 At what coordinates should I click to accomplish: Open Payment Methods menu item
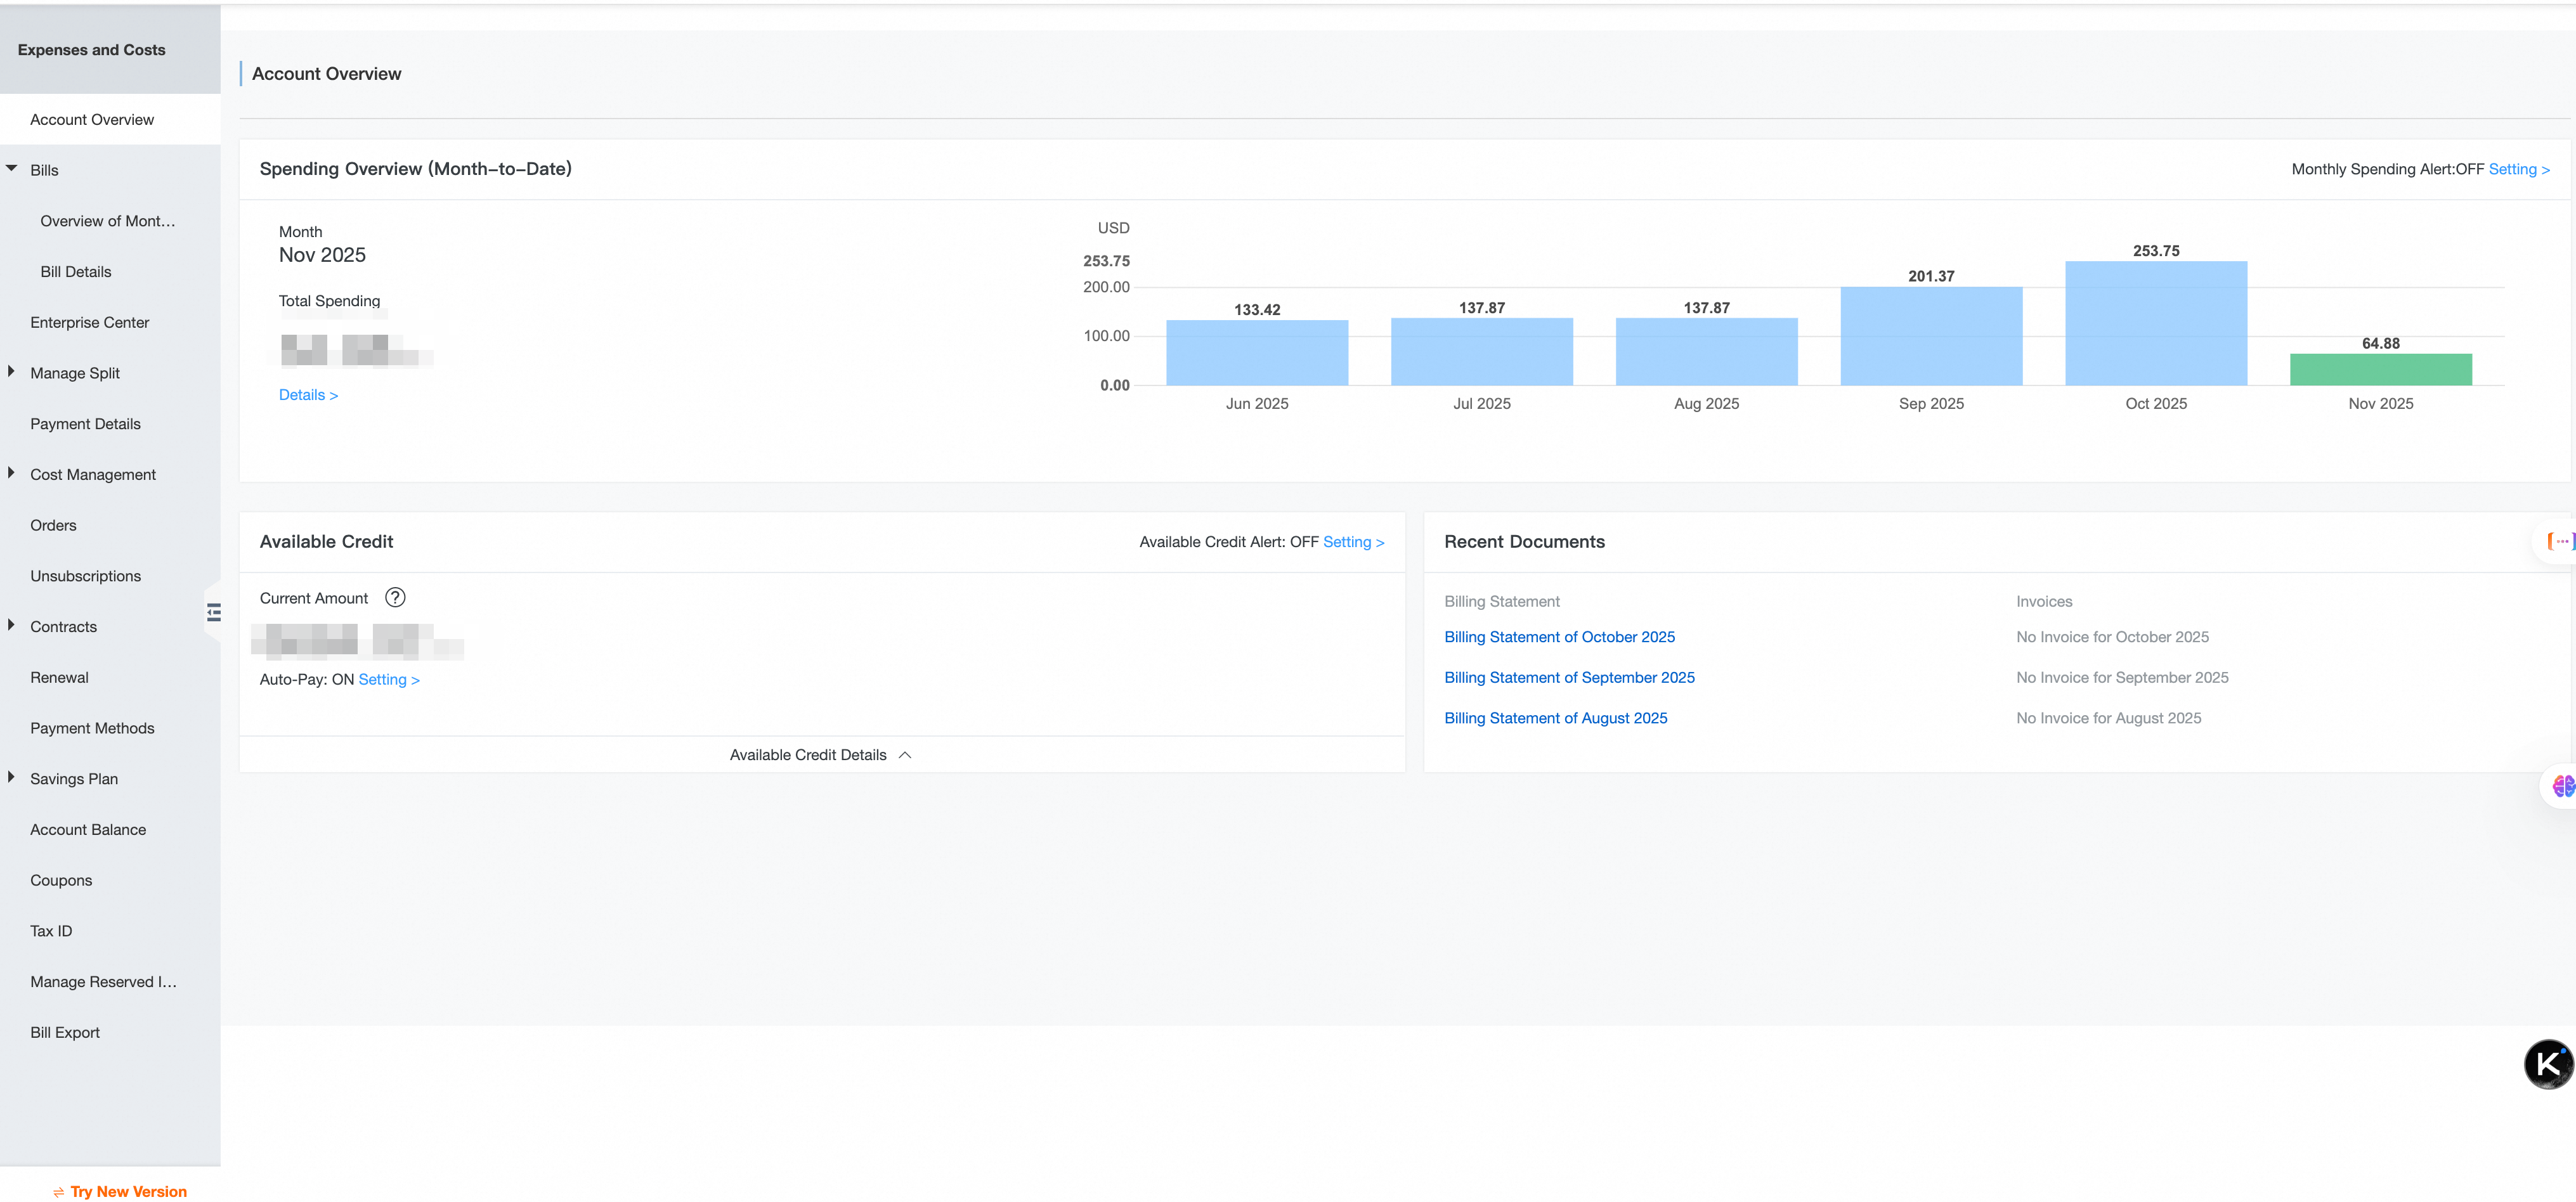pos(92,728)
